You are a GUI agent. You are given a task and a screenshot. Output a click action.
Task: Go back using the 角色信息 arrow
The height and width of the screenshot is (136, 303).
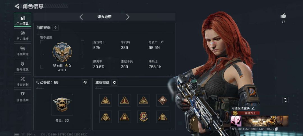17,6
